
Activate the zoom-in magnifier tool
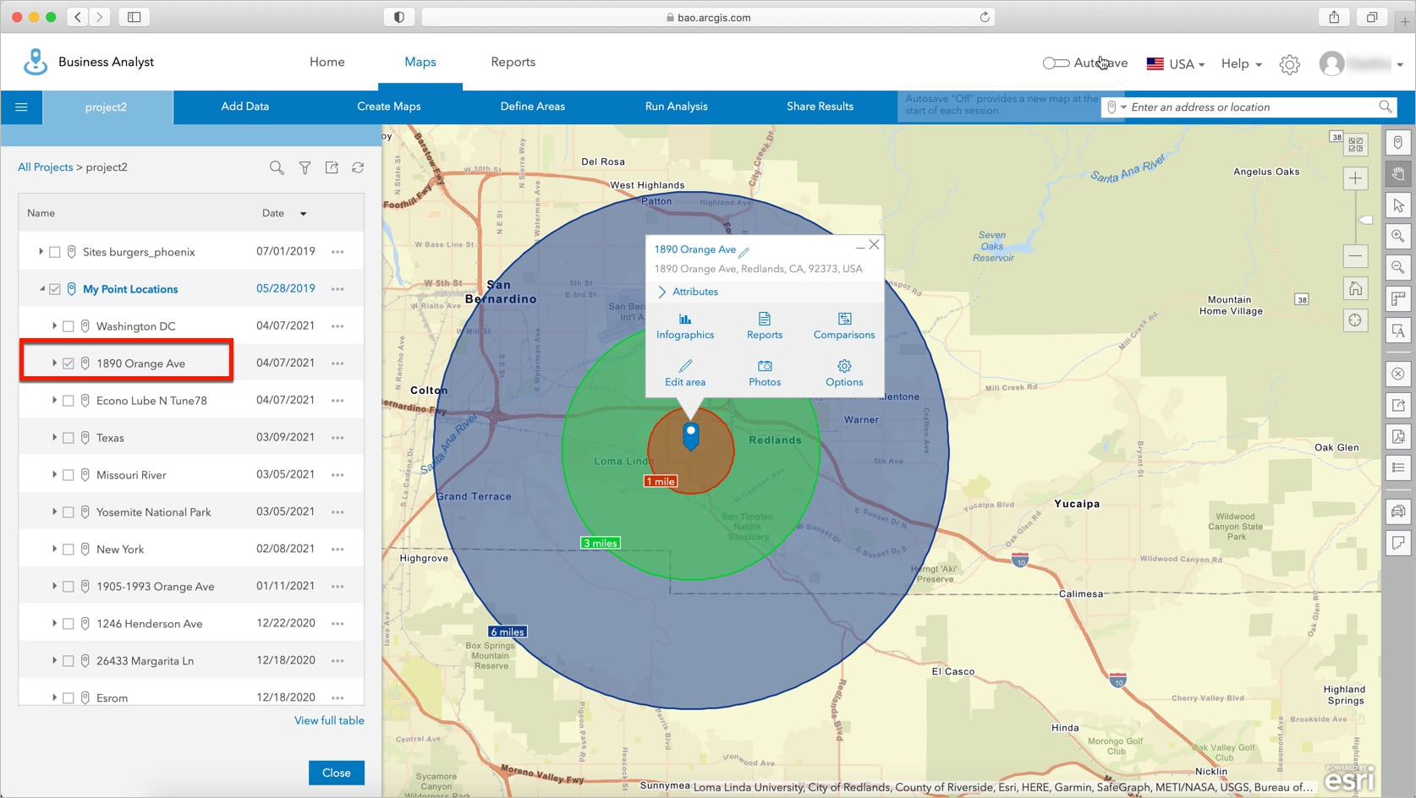(x=1397, y=236)
